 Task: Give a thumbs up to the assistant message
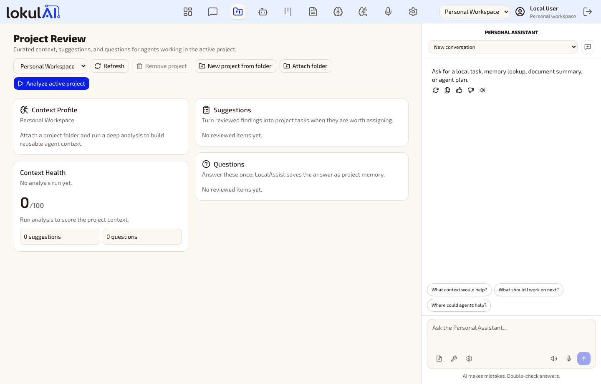[459, 90]
